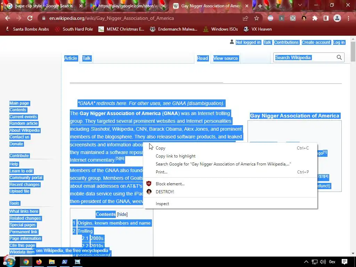The width and height of the screenshot is (356, 267).
Task: Click the striped flag extension icon
Action: click(x=270, y=18)
